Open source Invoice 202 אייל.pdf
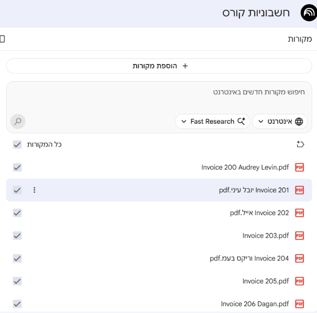317x313 pixels. pyautogui.click(x=260, y=213)
